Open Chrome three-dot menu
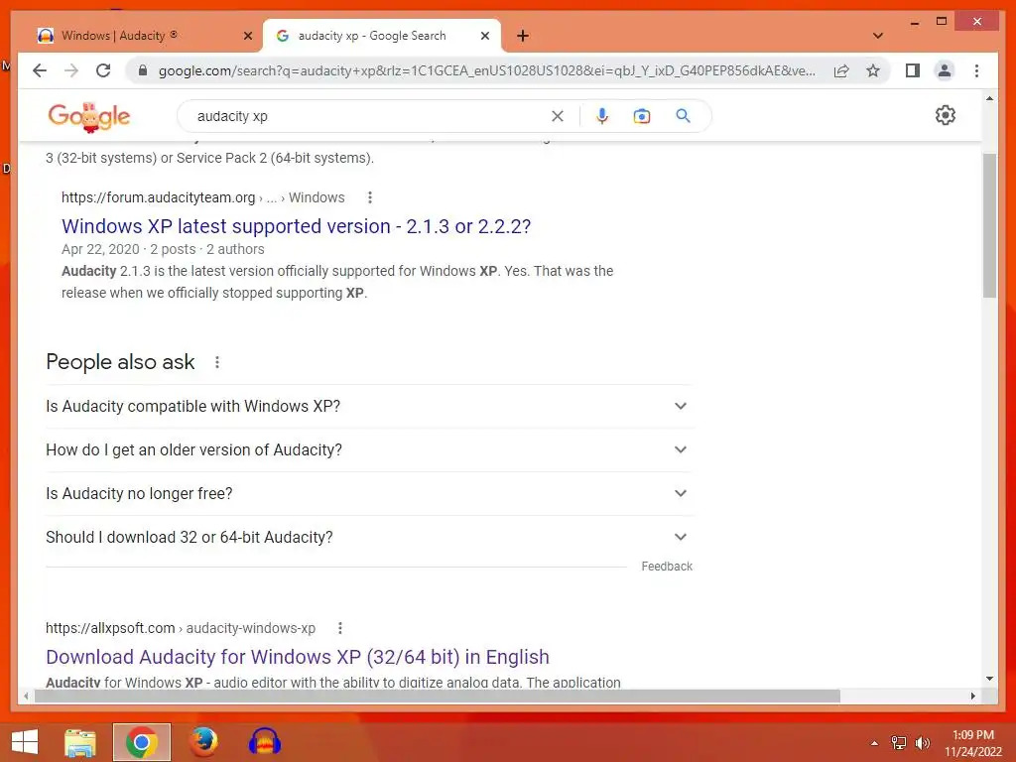This screenshot has height=762, width=1016. tap(976, 70)
